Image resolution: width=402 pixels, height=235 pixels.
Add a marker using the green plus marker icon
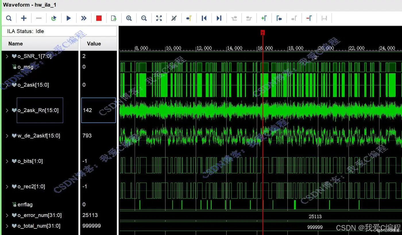click(x=264, y=18)
